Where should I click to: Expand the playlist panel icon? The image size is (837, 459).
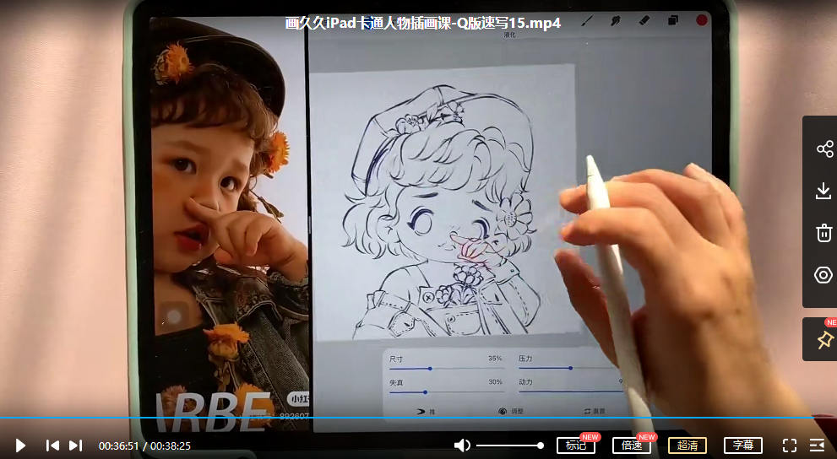pyautogui.click(x=817, y=445)
